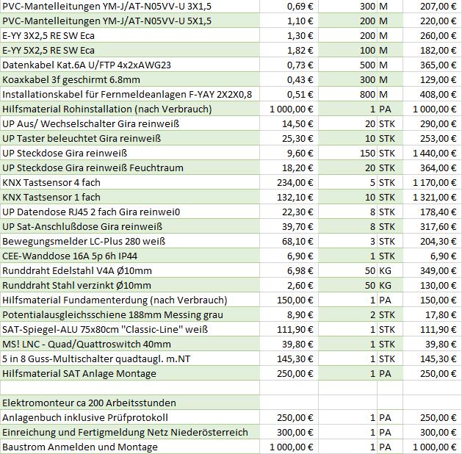Select total '17,80 €'
The width and height of the screenshot is (462, 454).
pyautogui.click(x=441, y=315)
